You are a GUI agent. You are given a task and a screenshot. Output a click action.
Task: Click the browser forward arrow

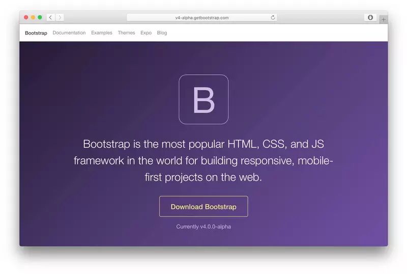click(x=60, y=17)
